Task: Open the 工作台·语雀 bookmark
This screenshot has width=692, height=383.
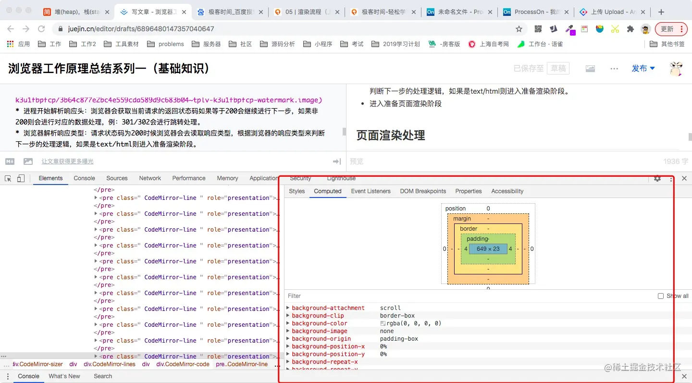Action: 540,44
